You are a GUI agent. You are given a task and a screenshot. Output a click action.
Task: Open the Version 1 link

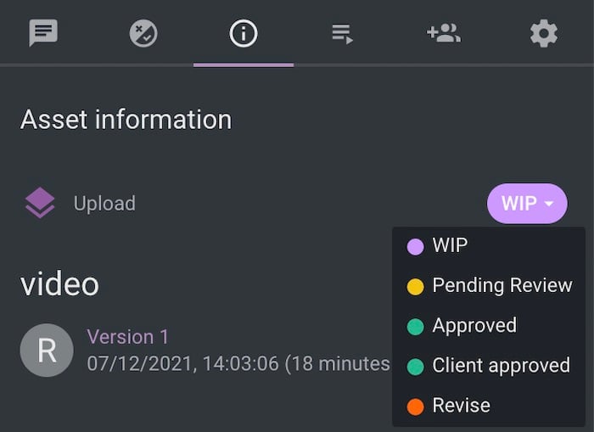128,337
